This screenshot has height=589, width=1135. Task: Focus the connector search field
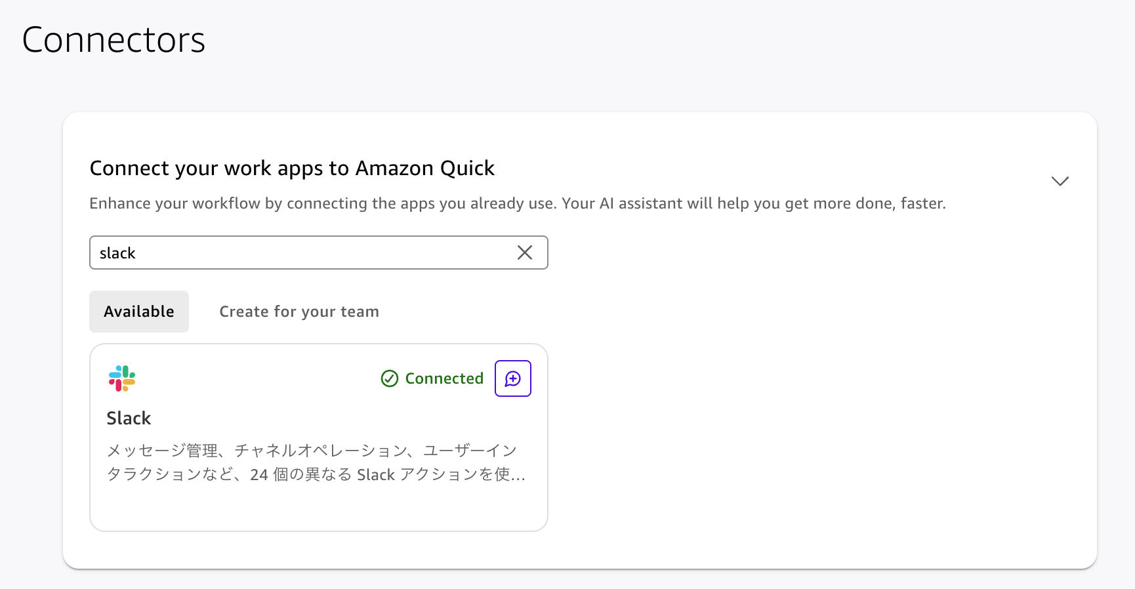319,253
